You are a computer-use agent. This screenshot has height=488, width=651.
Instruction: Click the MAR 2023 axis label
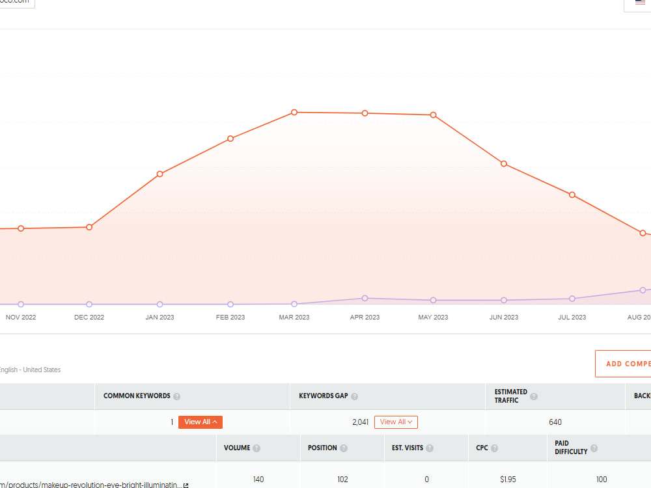click(294, 318)
